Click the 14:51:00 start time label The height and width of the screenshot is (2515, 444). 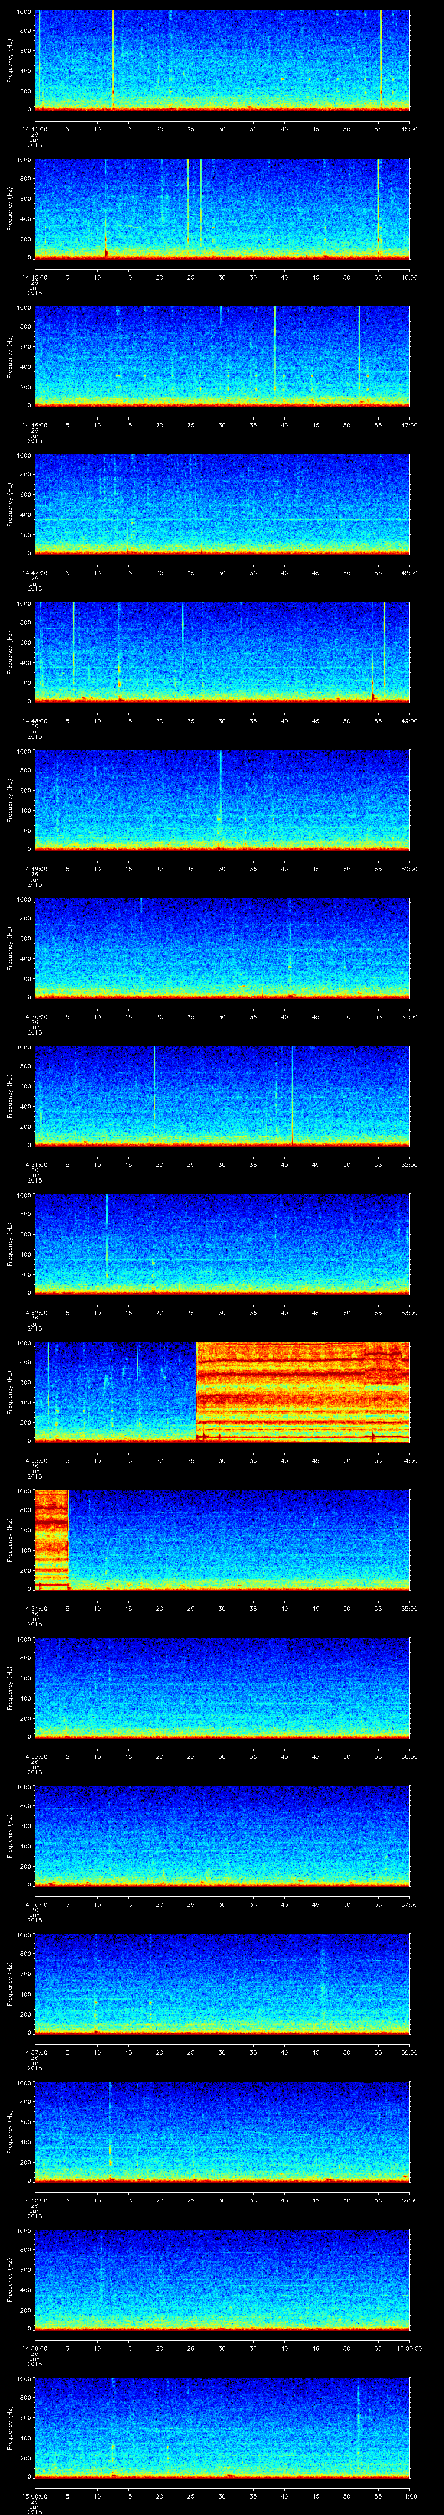click(34, 1165)
